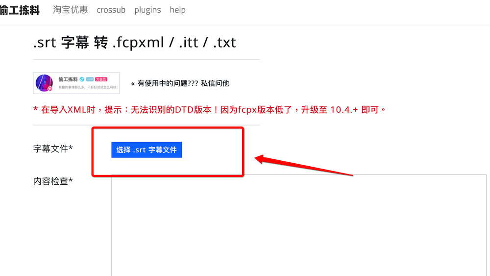This screenshot has width=490, height=276.
Task: Open the 淘宝优惠 menu item
Action: click(x=70, y=10)
